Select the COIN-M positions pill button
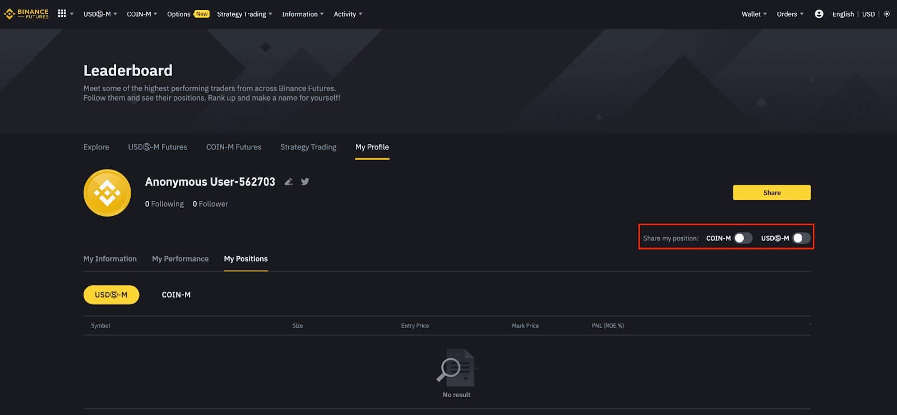This screenshot has width=897, height=415. point(176,295)
